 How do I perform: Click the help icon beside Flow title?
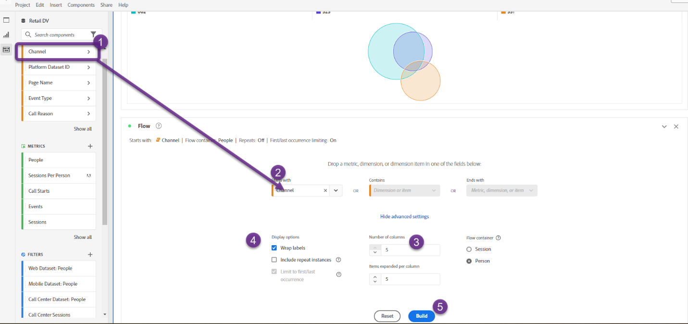(x=159, y=126)
